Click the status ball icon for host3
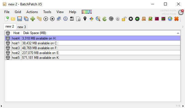Screen dimensions: 185x108 [x=8, y=48]
